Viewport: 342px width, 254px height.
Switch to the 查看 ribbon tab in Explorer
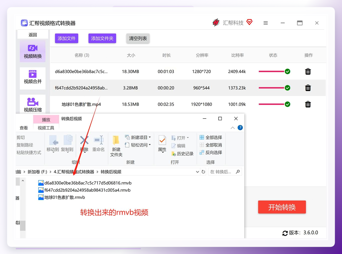pos(24,128)
